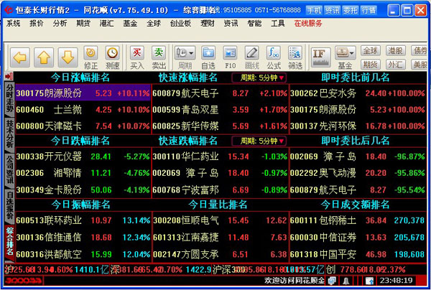Click the IF index futures icon
431x290 pixels.
[321, 57]
